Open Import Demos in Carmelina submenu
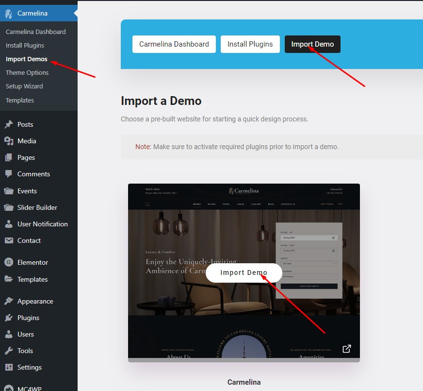 click(27, 59)
